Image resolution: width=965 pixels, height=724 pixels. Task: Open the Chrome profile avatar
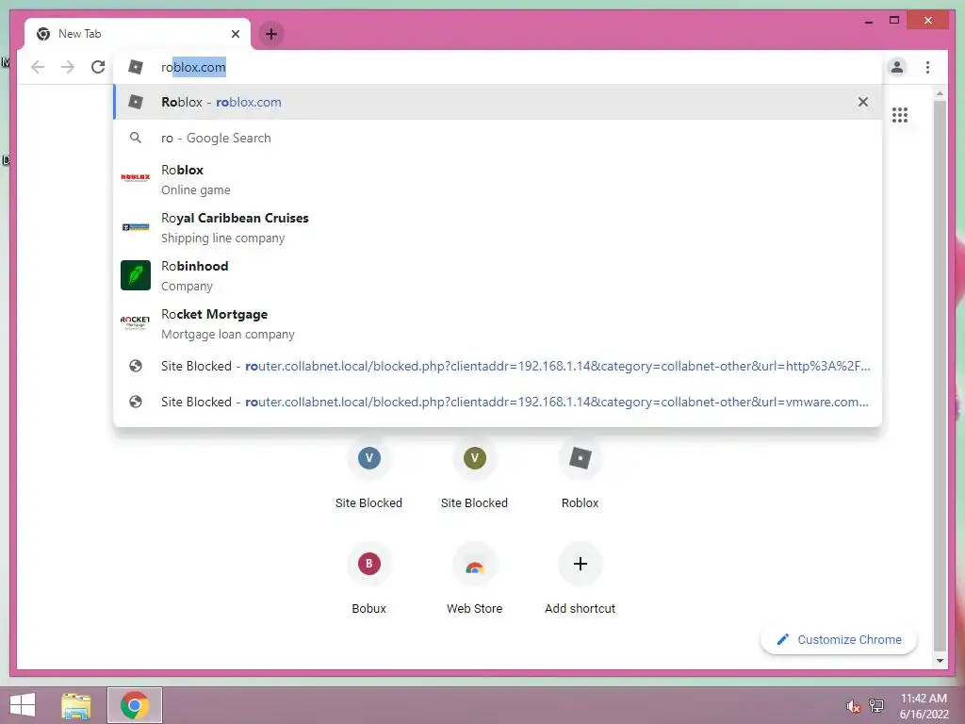point(897,67)
